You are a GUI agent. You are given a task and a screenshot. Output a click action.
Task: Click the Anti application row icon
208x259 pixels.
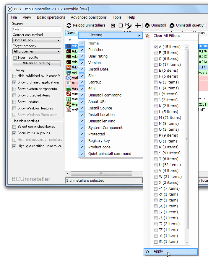coord(69,78)
